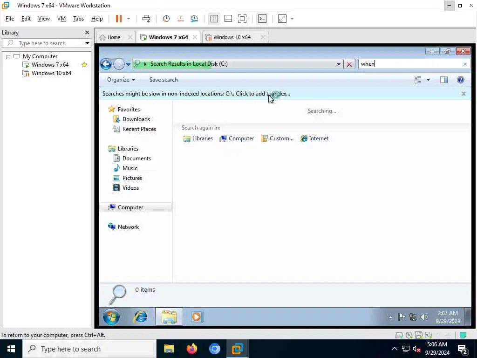Image resolution: width=477 pixels, height=358 pixels.
Task: Open Windows Media Player from Windows 7 taskbar
Action: 197,317
